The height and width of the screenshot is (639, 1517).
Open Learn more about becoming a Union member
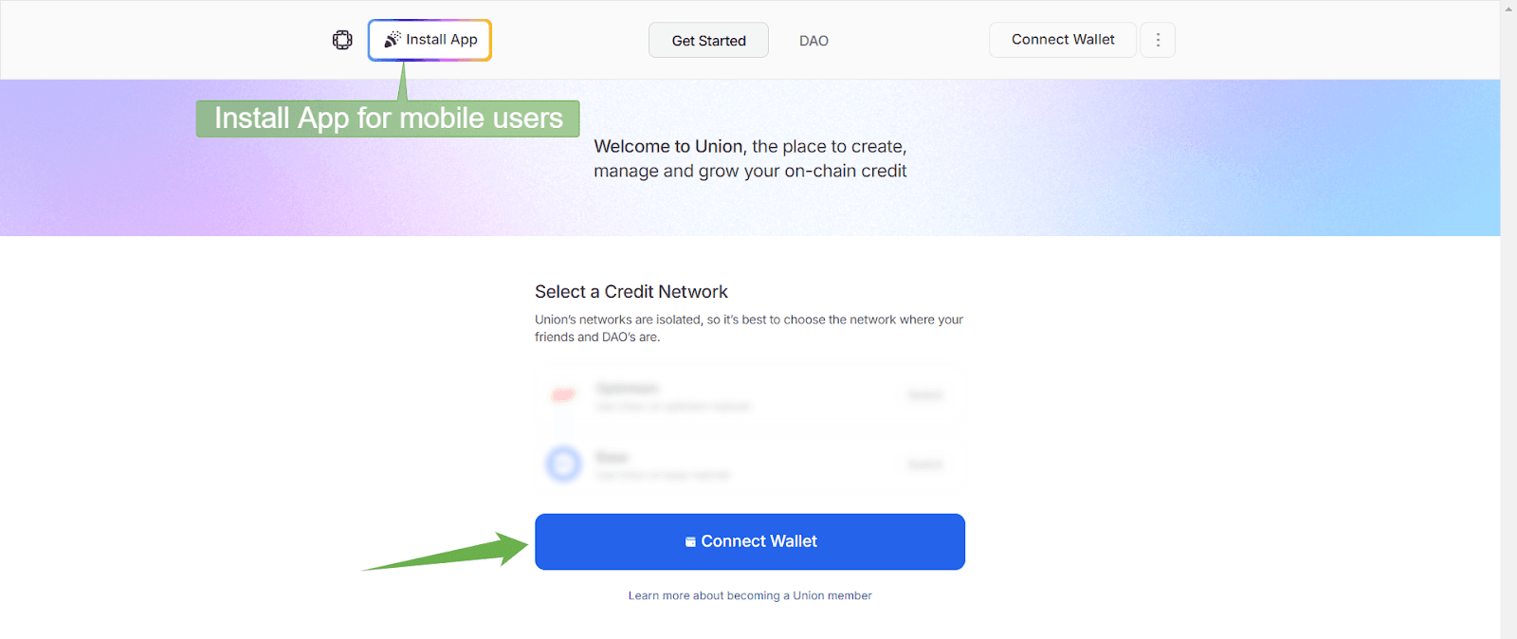[750, 595]
